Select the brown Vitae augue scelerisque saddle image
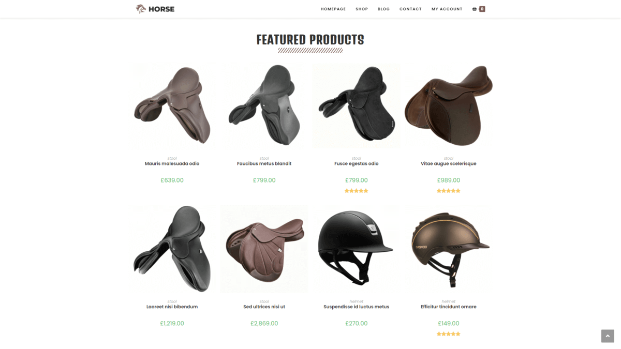This screenshot has width=621, height=349. point(449,106)
